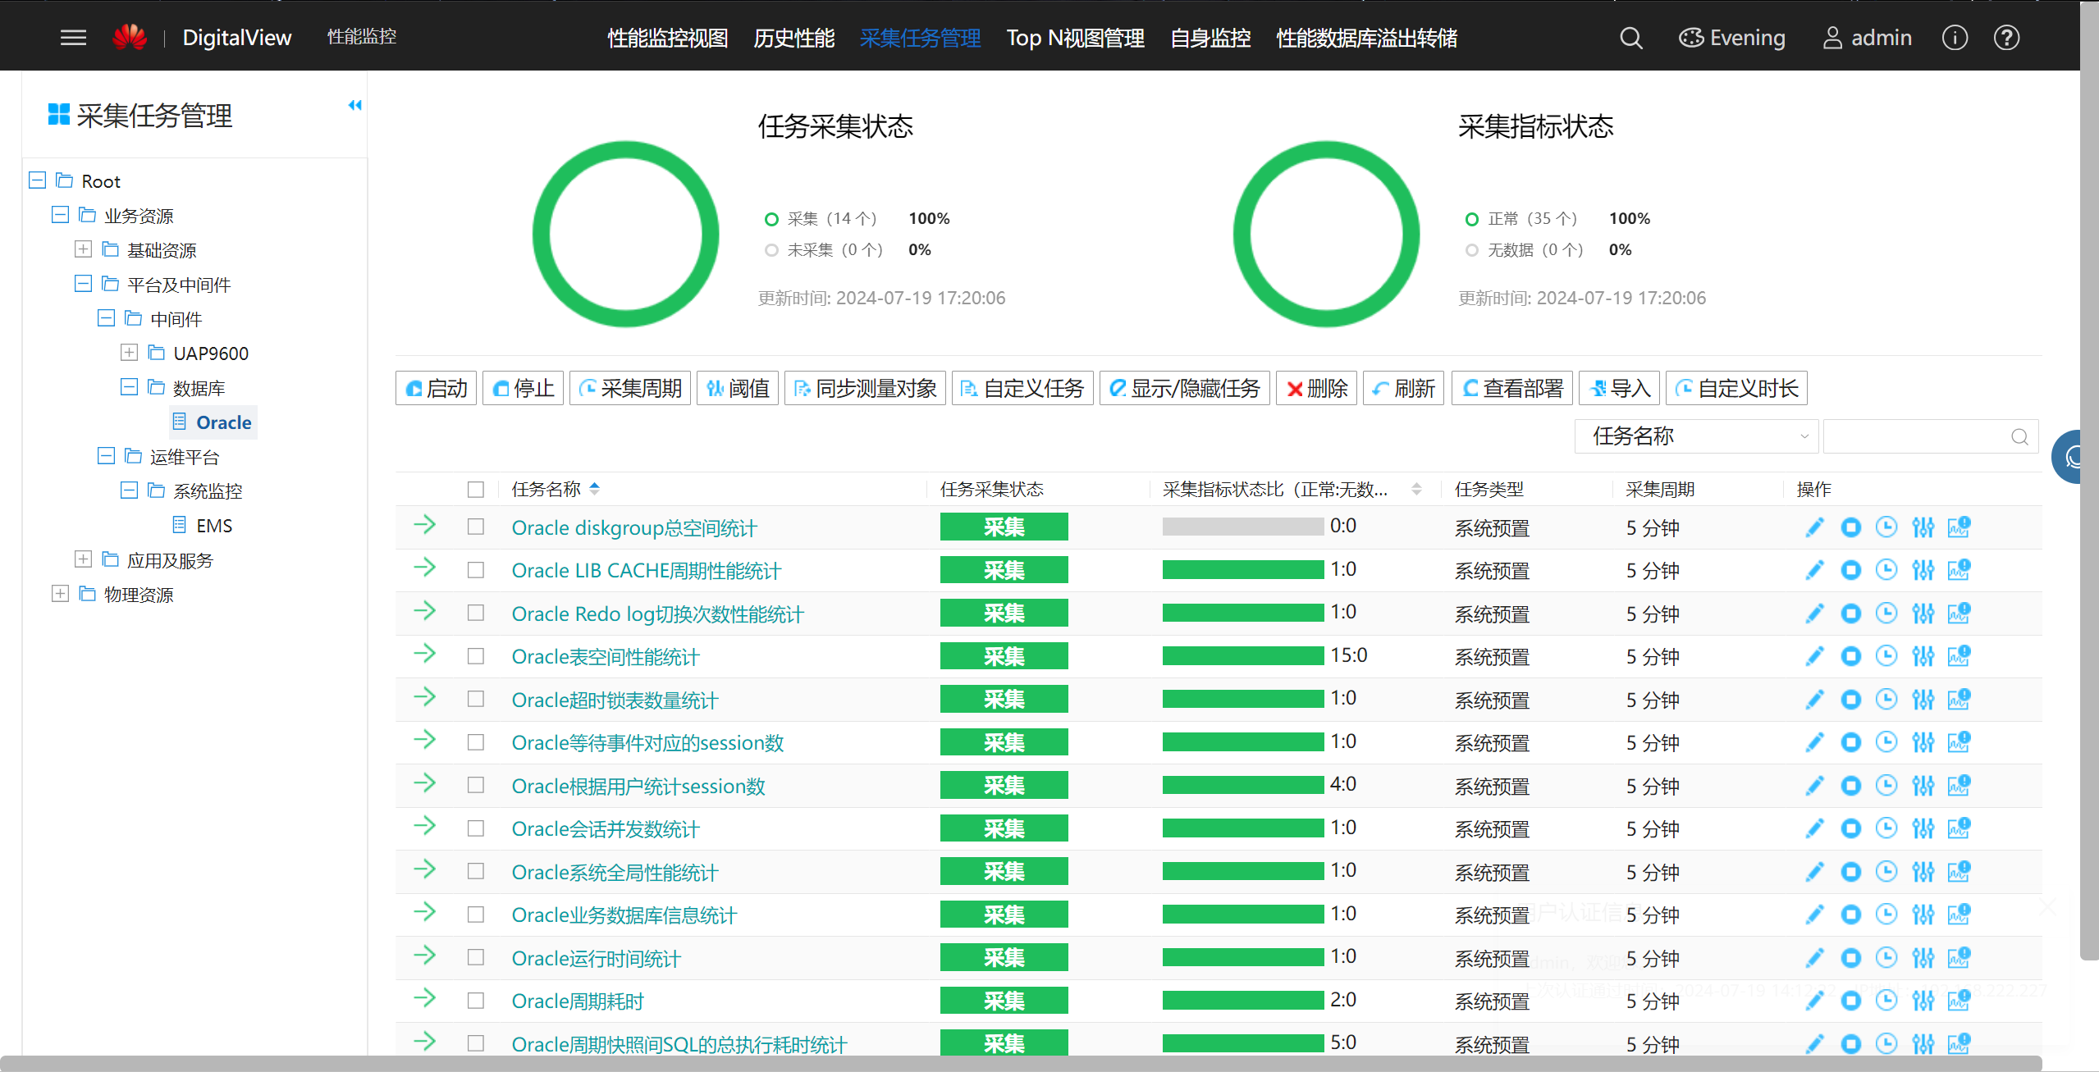Click the search icon in task filter box

(x=2019, y=437)
